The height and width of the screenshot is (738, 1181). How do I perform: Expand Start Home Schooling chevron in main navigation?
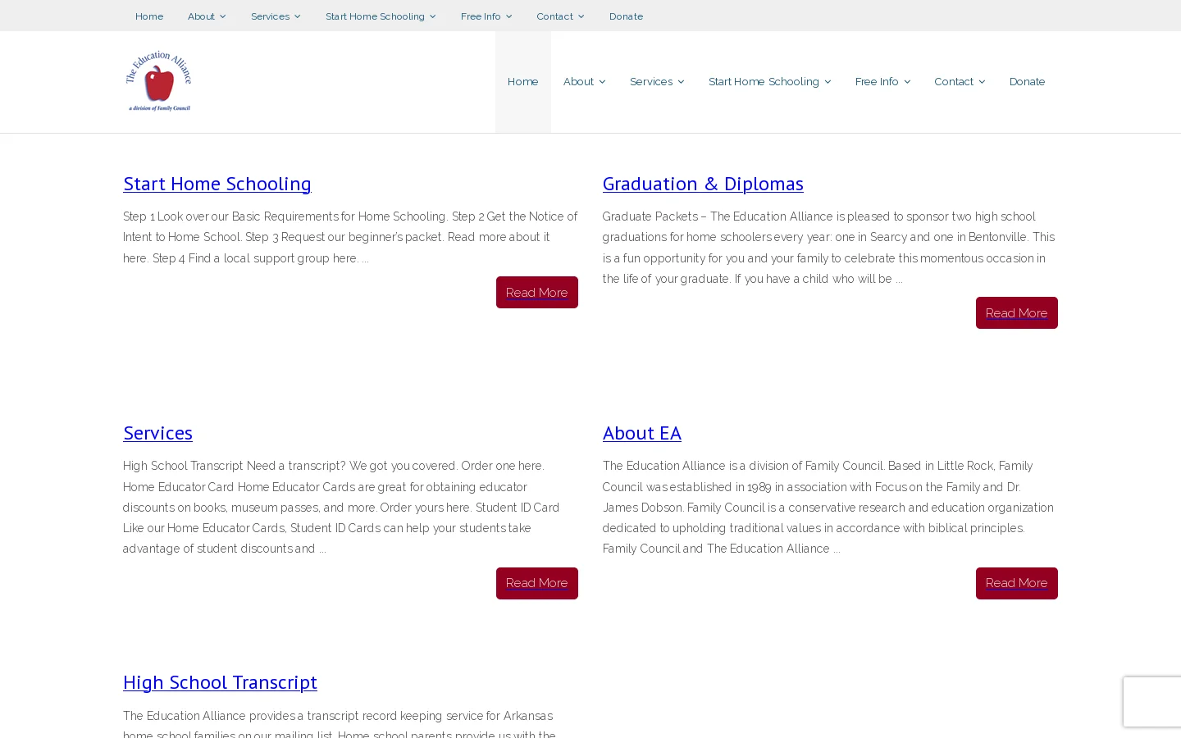tap(828, 82)
